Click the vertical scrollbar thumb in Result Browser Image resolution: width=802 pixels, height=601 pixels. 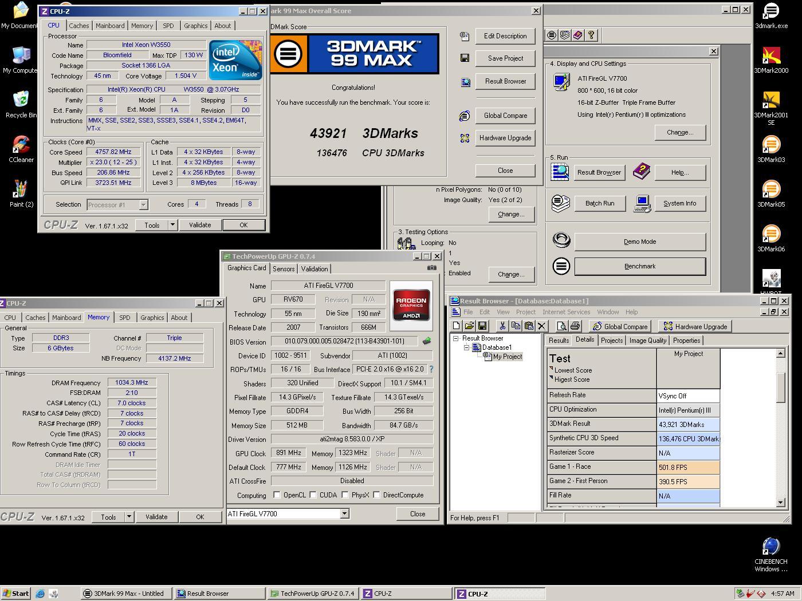[x=780, y=388]
